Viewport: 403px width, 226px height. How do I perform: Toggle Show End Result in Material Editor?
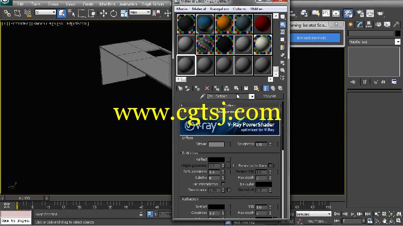266,88
